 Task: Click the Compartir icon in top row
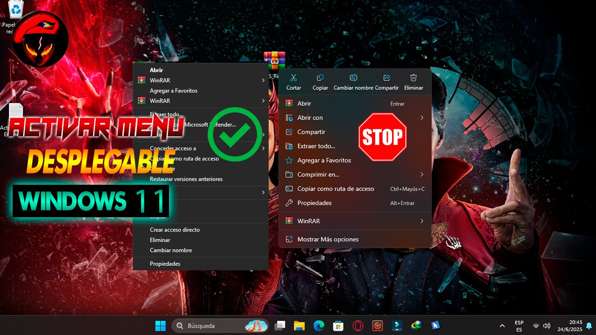click(387, 78)
